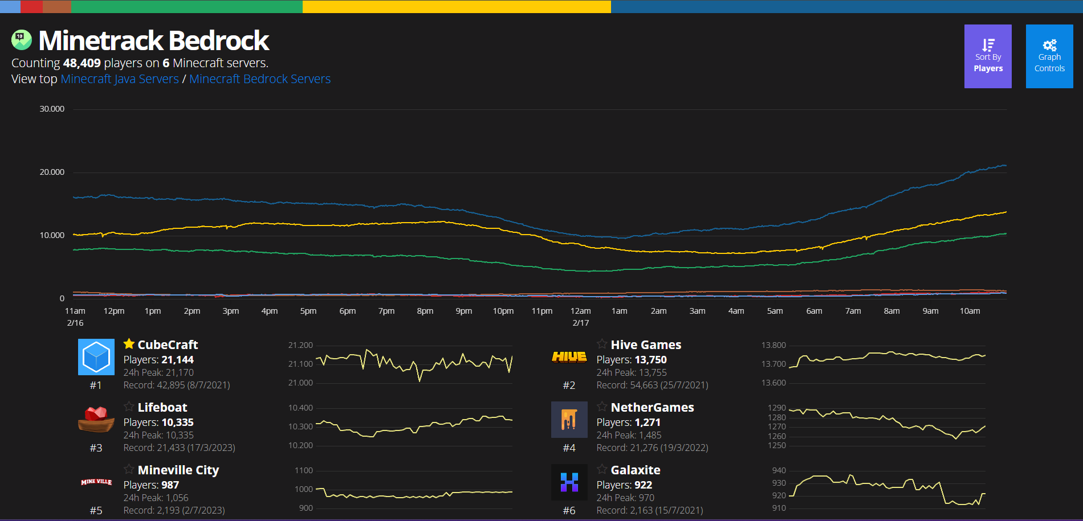The width and height of the screenshot is (1083, 521).
Task: Click the Minetrack Bedrock title
Action: click(x=153, y=40)
